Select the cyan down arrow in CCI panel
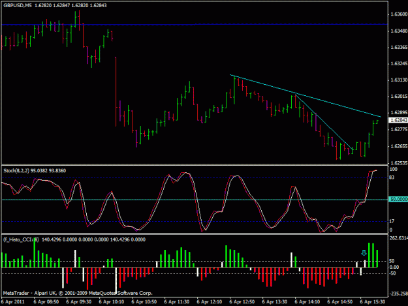This screenshot has height=306, width=408. 364,252
